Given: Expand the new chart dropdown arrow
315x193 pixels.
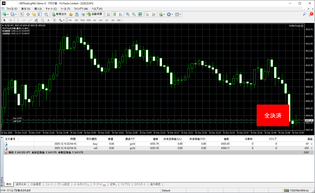Looking at the screenshot, I should (8, 14).
